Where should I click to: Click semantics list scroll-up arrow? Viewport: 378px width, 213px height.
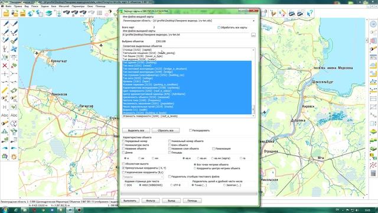pos(253,50)
